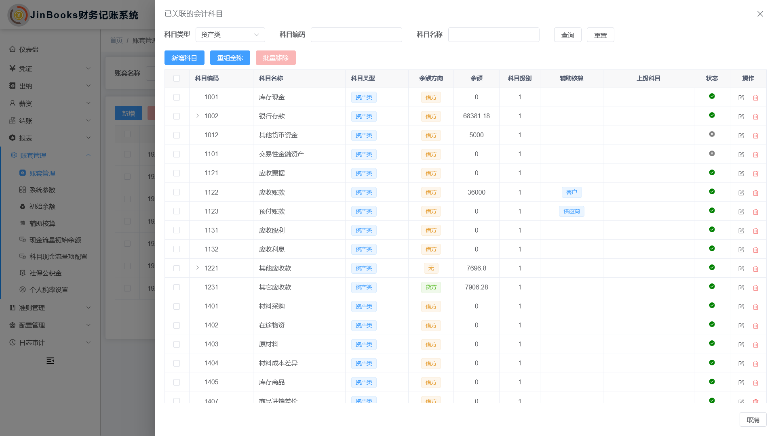Click the 取消 button
Screen dimensions: 776x436
tap(753, 420)
